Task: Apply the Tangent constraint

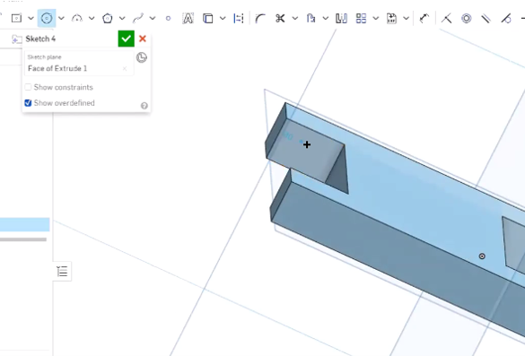Action: [506, 18]
